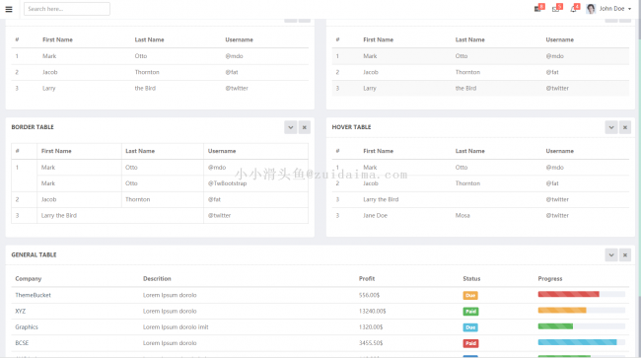The image size is (641, 358).
Task: Click @TwBootstrap in Border Table
Action: (x=227, y=183)
